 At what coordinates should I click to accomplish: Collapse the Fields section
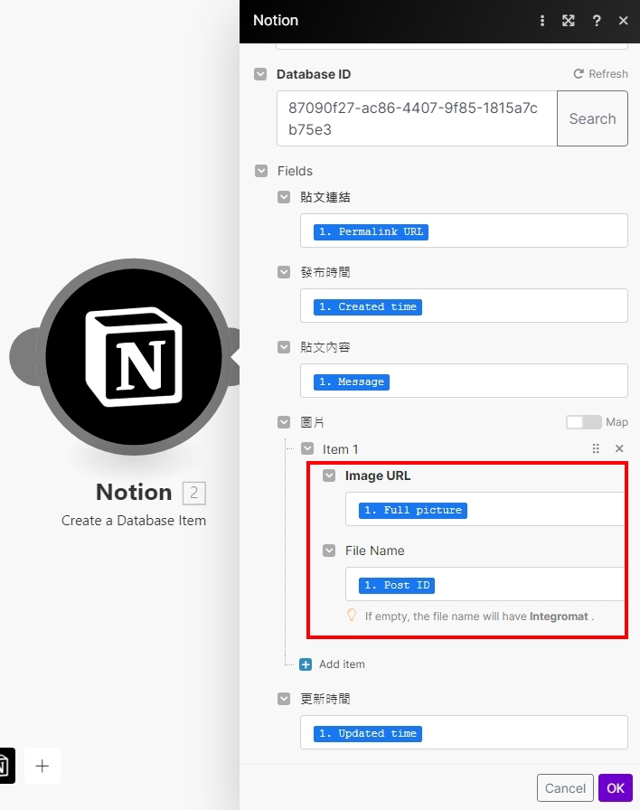click(261, 171)
